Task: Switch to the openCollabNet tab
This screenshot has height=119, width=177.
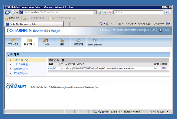Action: [95, 42]
